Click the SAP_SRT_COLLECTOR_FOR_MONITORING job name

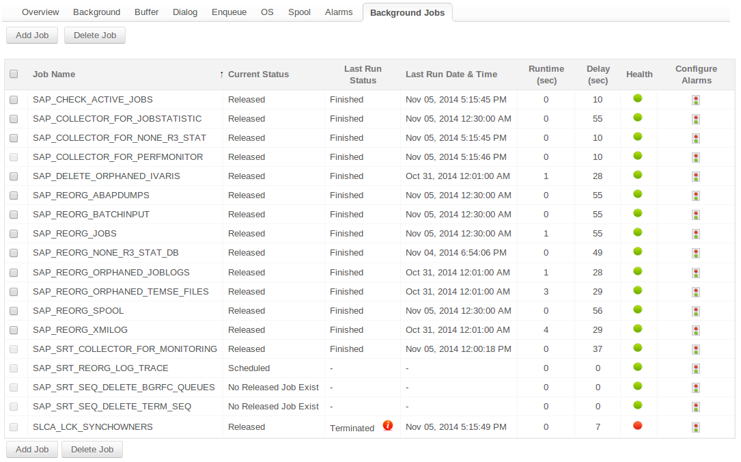click(x=125, y=349)
